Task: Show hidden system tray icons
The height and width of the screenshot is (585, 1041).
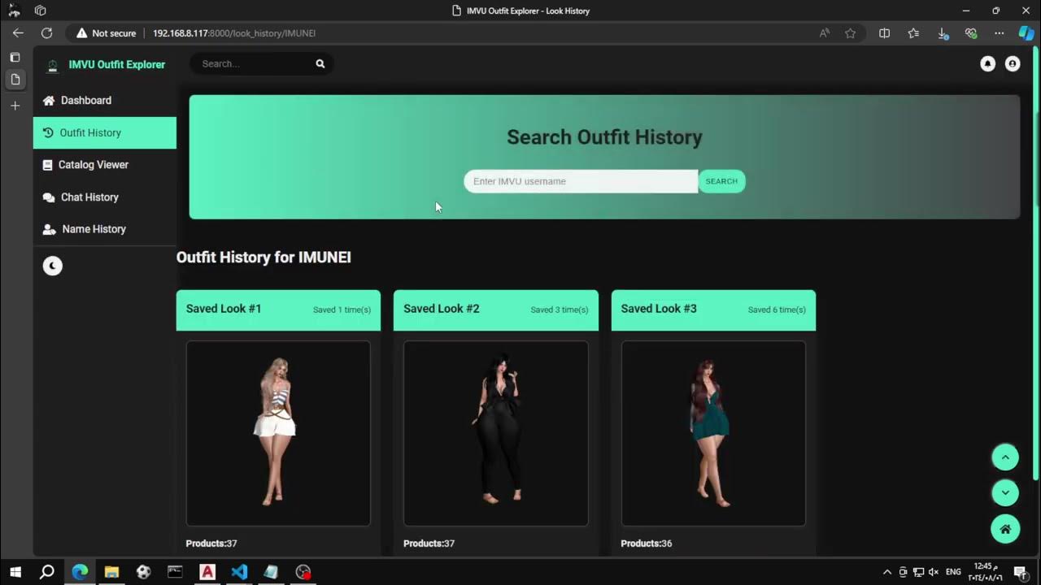Action: click(887, 572)
